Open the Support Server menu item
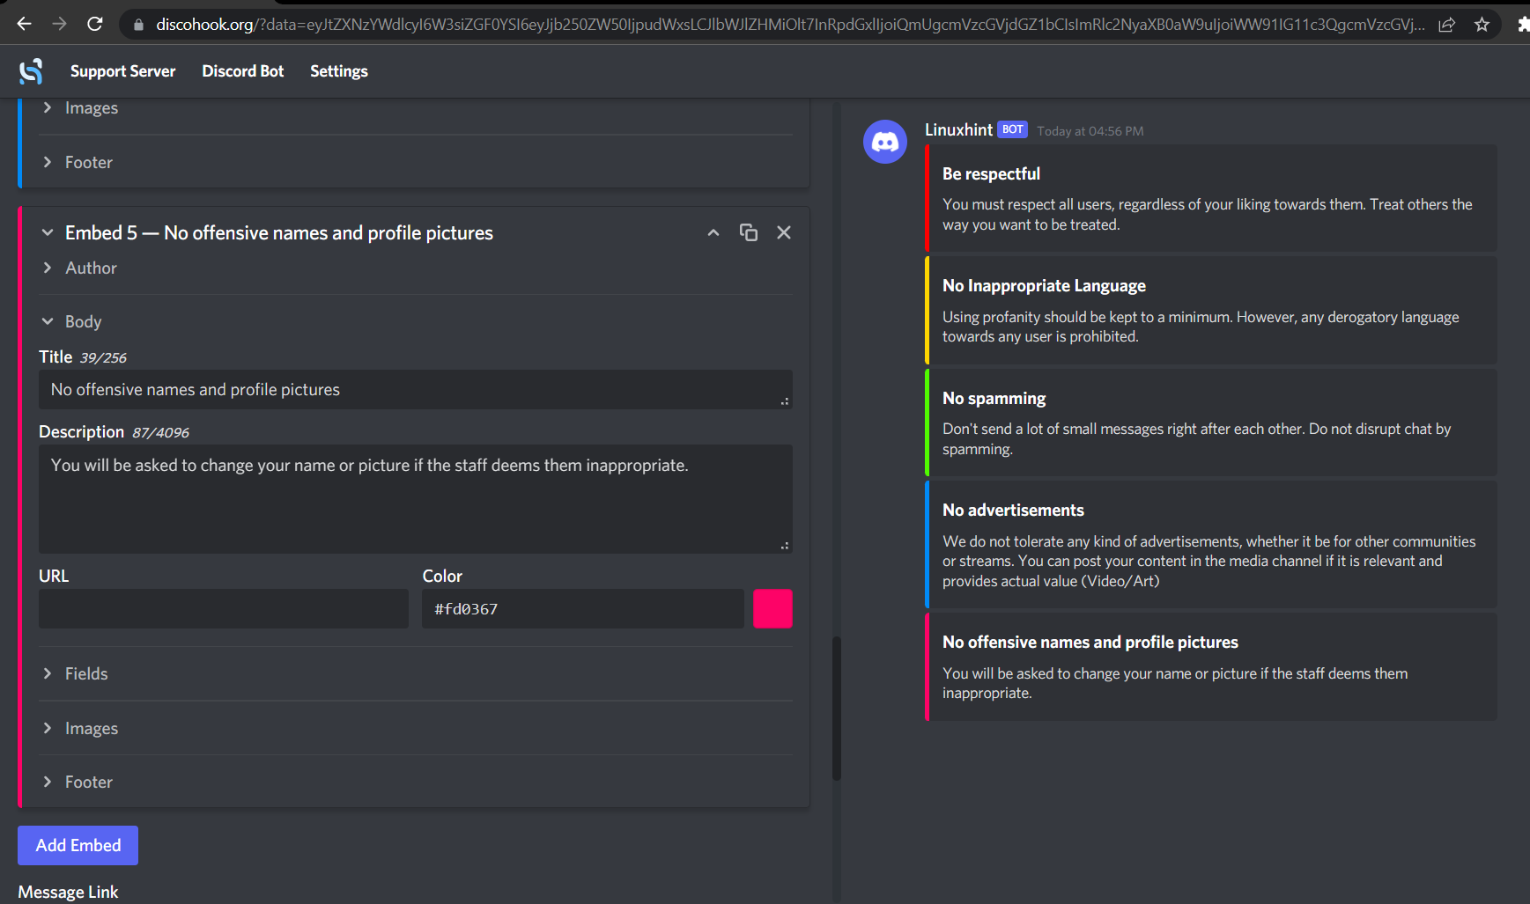 (x=122, y=71)
